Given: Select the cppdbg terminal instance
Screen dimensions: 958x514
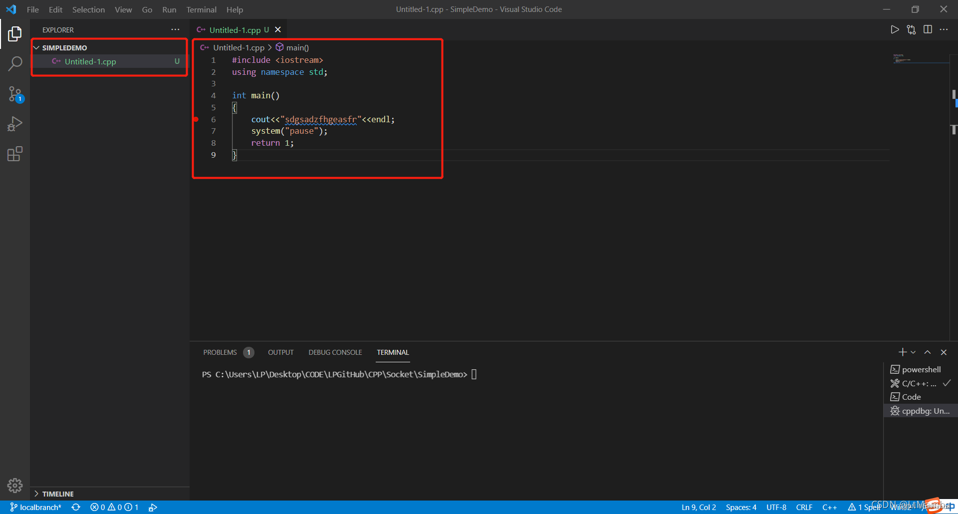Looking at the screenshot, I should (x=921, y=411).
